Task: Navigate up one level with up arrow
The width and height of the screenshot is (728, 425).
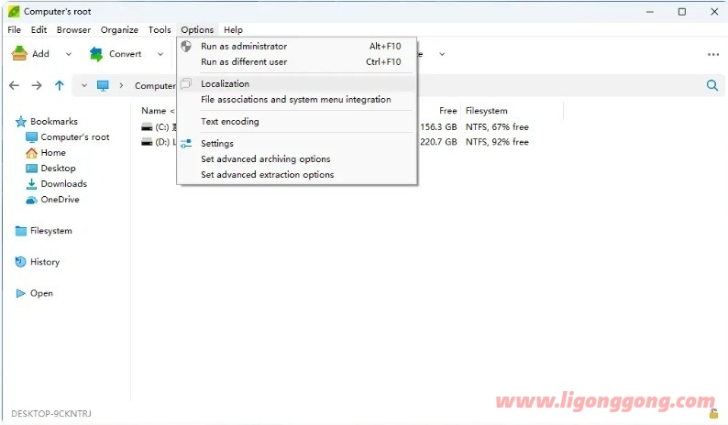Action: tap(60, 85)
